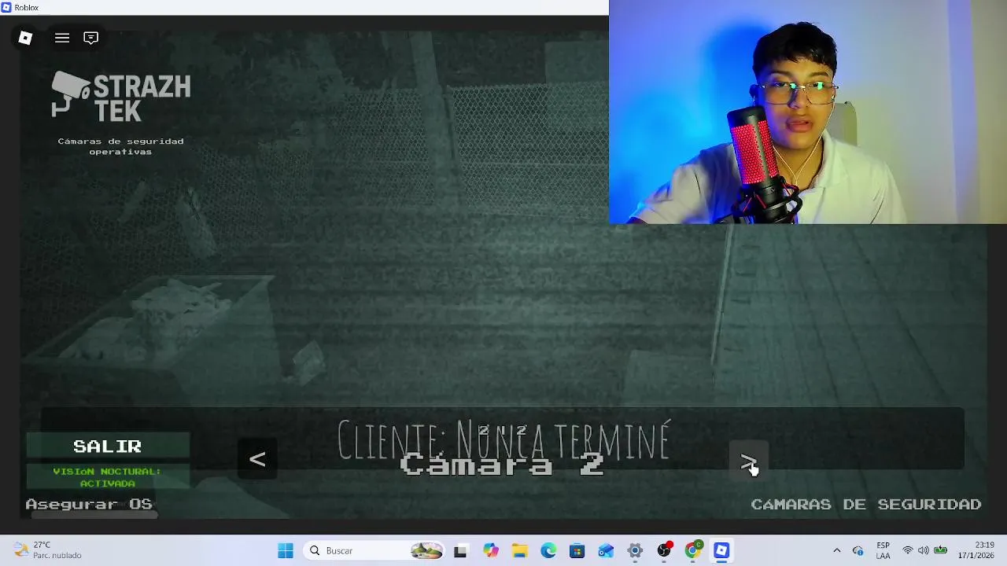
Task: Click the Roblox taskbar icon
Action: (721, 551)
